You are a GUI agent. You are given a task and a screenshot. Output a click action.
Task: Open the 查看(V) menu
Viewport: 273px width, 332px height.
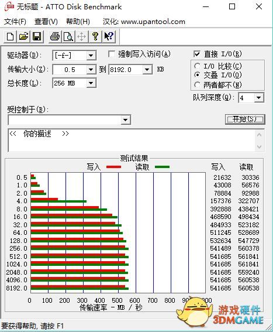click(x=46, y=22)
